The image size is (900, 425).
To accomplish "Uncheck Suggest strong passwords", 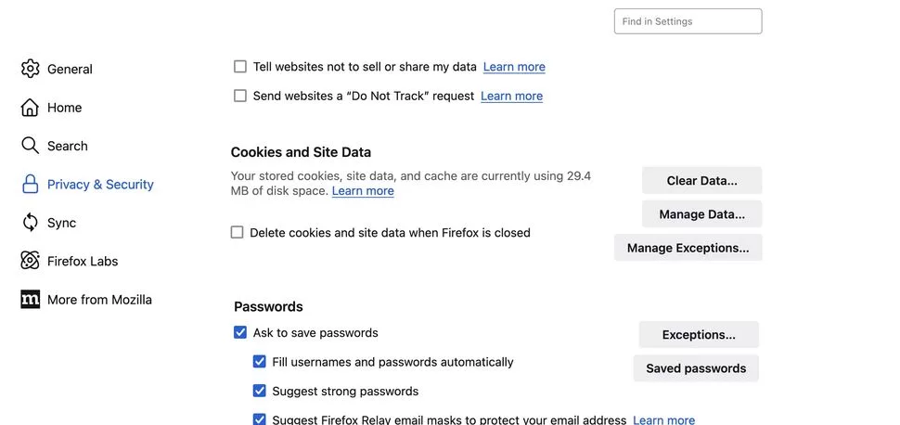I will click(x=260, y=391).
